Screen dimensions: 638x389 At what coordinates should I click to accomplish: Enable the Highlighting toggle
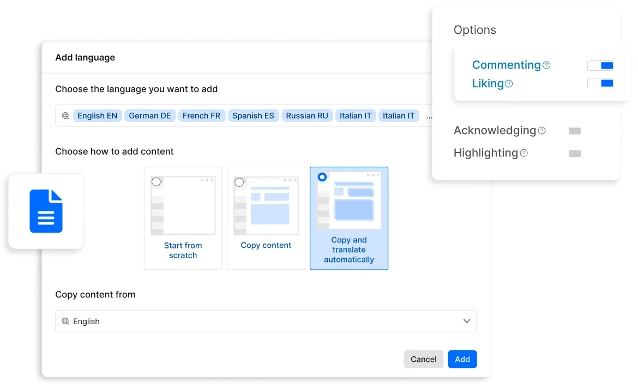575,153
